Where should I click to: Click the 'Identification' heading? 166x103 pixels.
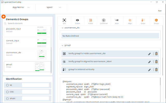tap(14, 79)
